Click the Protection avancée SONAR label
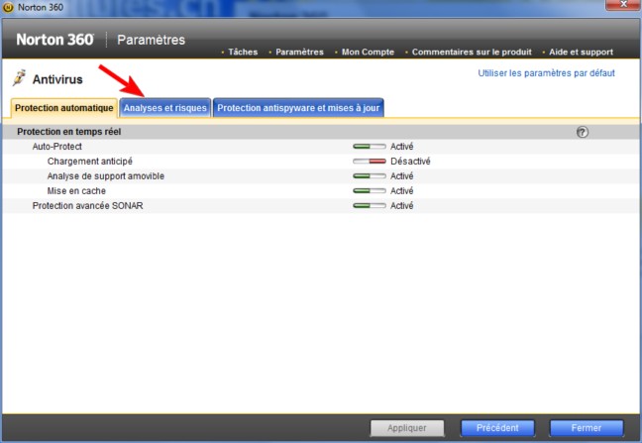 tap(87, 205)
